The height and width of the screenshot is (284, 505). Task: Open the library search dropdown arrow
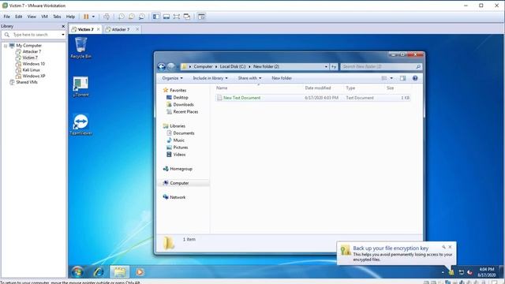(x=63, y=35)
